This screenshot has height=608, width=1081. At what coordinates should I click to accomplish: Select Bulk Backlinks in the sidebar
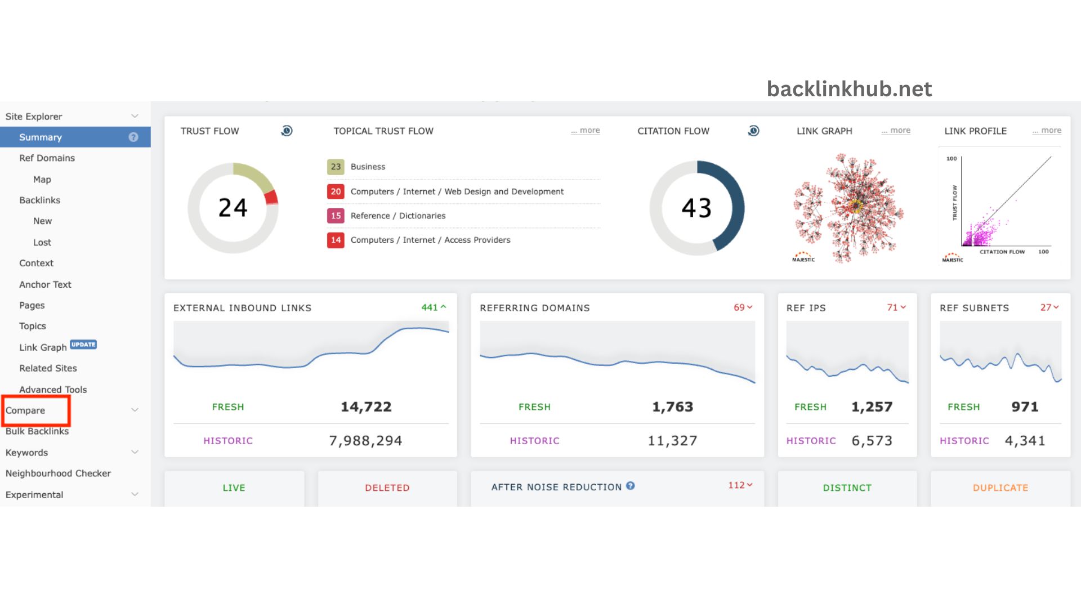click(37, 431)
